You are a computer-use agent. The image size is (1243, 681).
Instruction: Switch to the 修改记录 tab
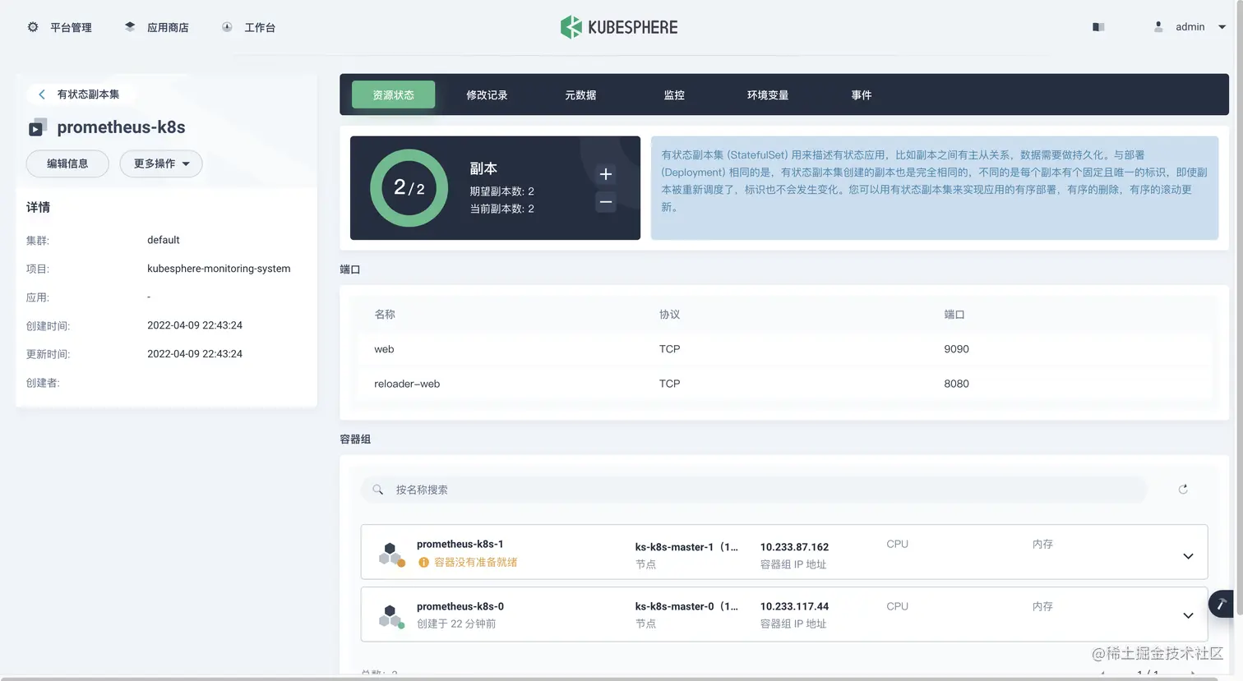pyautogui.click(x=487, y=94)
